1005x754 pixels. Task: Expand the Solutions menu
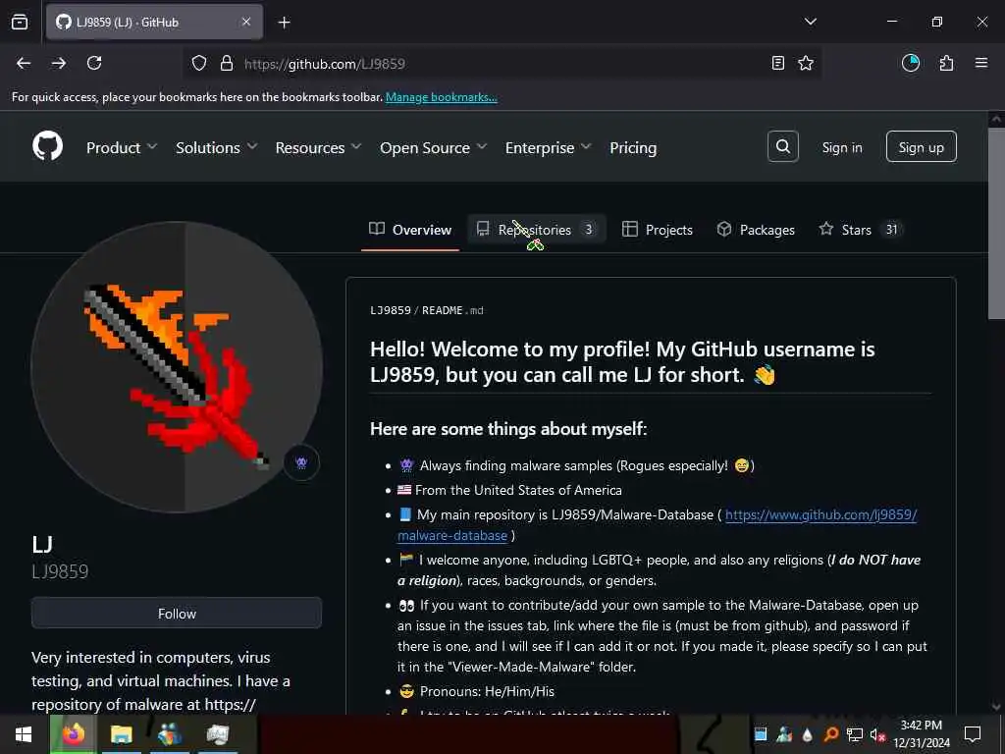coord(217,147)
